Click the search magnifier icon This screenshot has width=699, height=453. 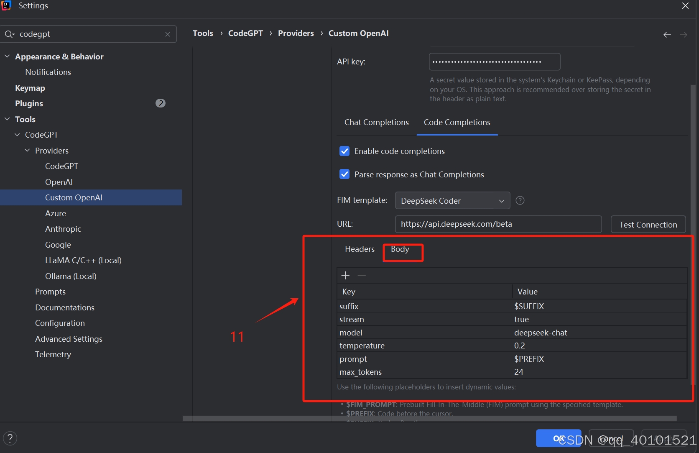[x=9, y=34]
